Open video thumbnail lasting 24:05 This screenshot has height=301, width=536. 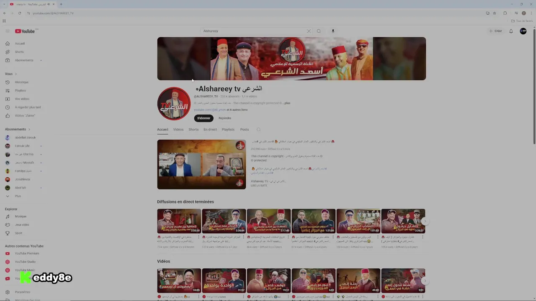point(179,281)
